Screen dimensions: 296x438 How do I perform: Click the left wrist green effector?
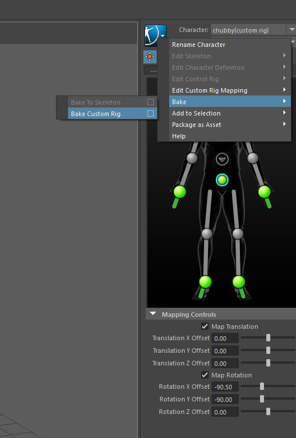[x=180, y=192]
